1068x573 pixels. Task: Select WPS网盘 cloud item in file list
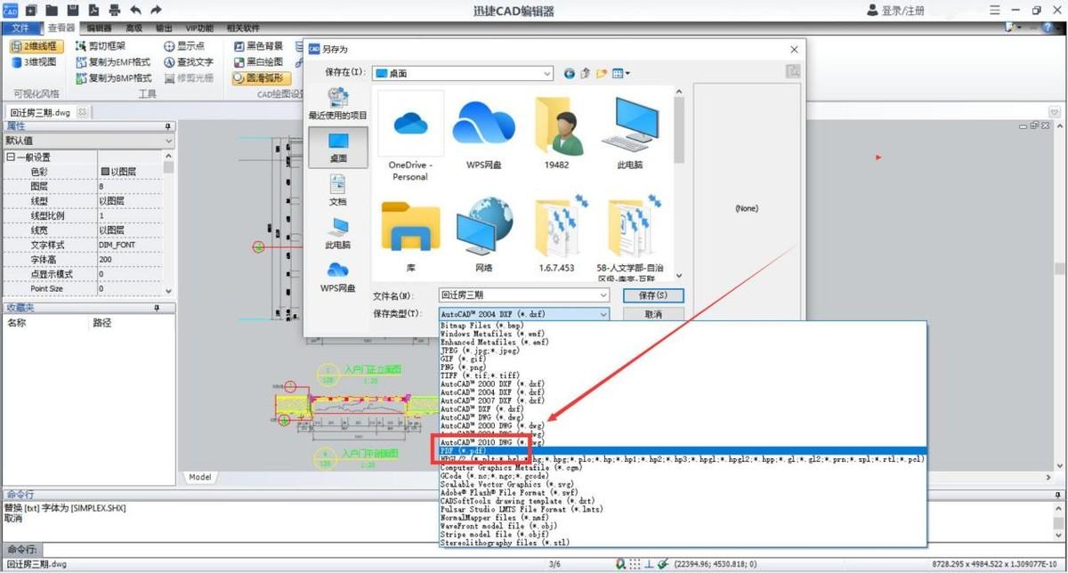point(483,133)
